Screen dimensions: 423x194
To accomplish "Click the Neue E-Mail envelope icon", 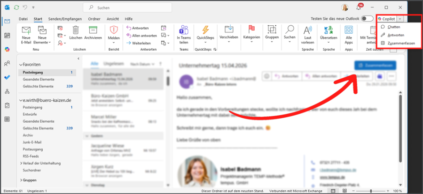I will 26,30.
